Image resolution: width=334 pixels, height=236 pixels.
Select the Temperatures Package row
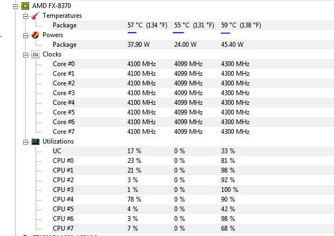pyautogui.click(x=65, y=25)
